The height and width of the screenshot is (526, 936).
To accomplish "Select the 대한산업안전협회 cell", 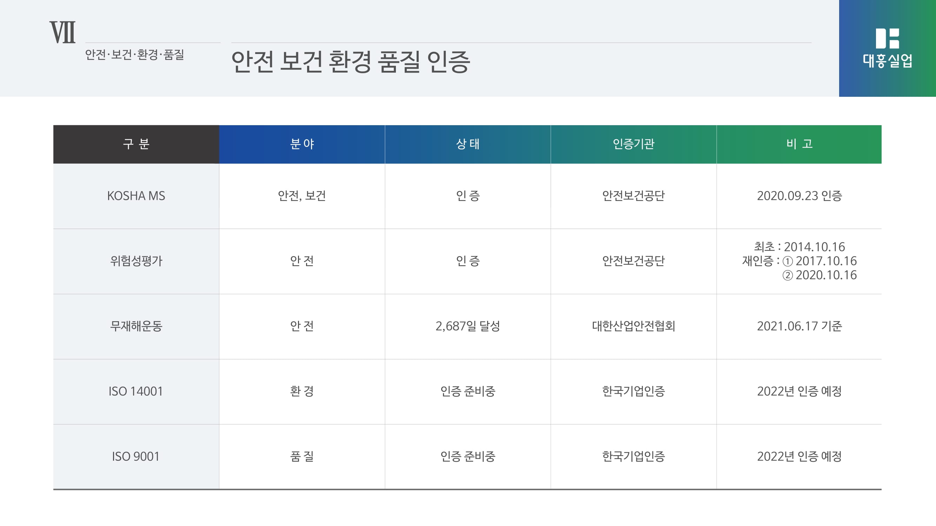I will point(633,326).
